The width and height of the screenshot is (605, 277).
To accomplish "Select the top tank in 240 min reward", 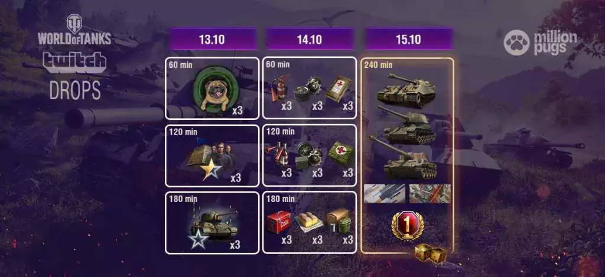I will 406,90.
